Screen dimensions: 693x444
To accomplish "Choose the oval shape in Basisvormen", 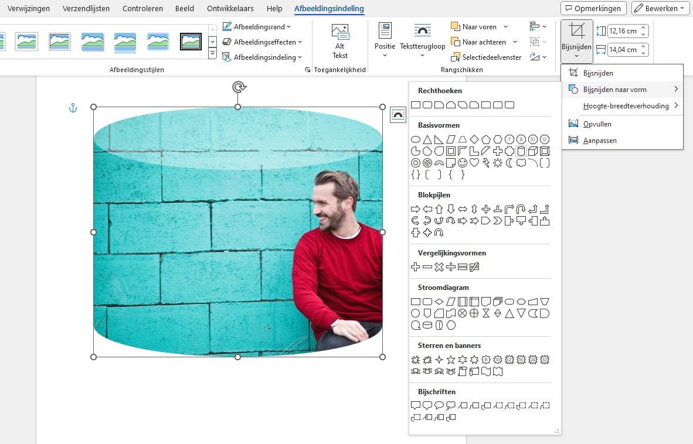I will pos(416,139).
